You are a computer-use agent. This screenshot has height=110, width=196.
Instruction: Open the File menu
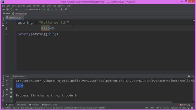click(x=3, y=6)
